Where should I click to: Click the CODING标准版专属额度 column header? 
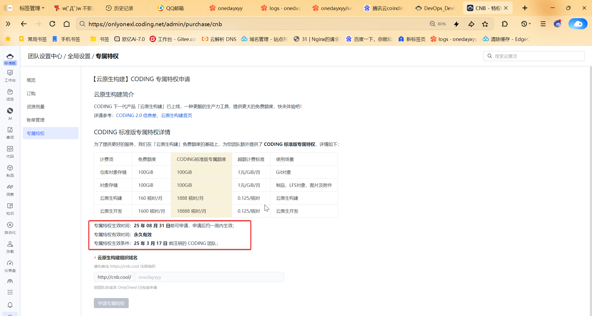click(x=201, y=159)
